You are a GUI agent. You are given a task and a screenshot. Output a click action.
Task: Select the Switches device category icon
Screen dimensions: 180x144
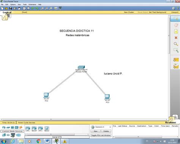pos(8,128)
